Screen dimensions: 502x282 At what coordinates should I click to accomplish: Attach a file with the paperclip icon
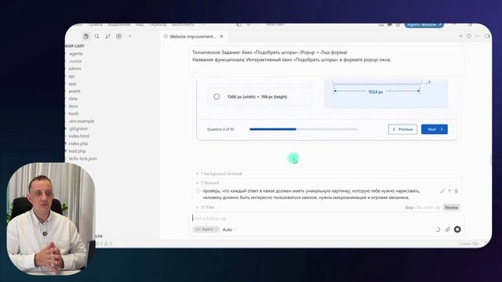pos(448,230)
